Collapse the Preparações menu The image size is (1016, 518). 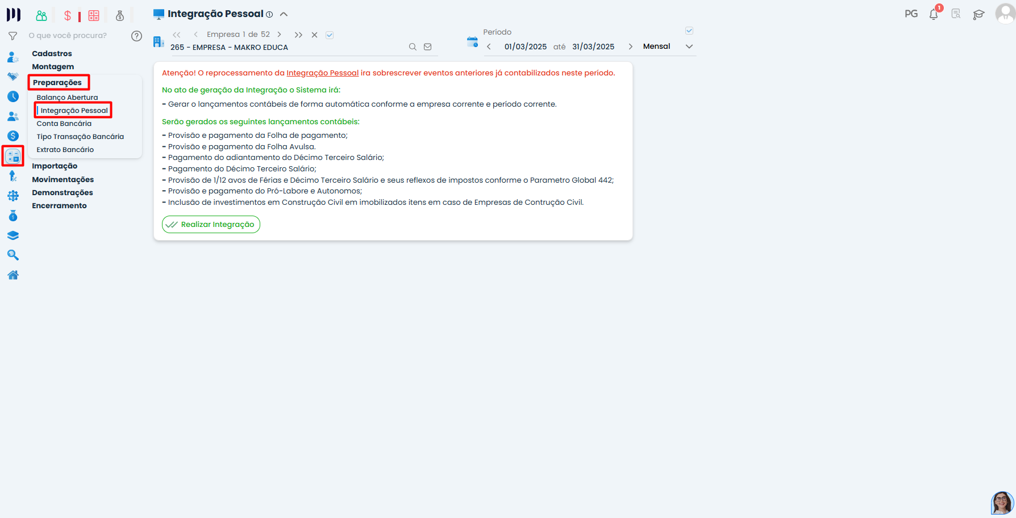tap(57, 82)
